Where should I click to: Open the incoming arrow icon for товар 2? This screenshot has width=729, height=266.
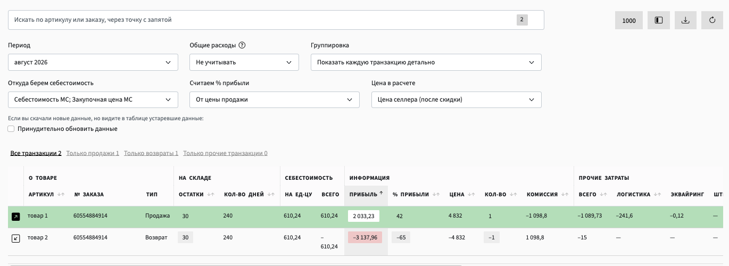pyautogui.click(x=15, y=238)
